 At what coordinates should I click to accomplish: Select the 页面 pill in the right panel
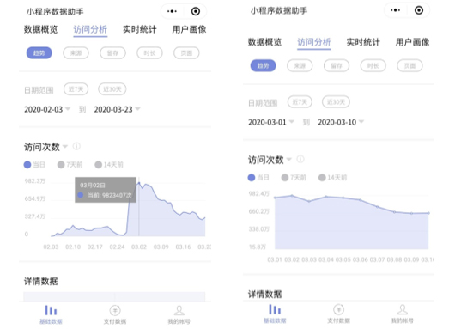pyautogui.click(x=409, y=65)
